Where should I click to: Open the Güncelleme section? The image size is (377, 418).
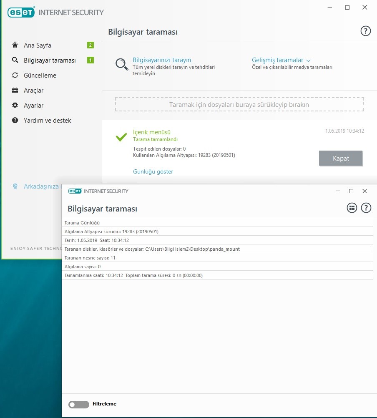click(40, 76)
